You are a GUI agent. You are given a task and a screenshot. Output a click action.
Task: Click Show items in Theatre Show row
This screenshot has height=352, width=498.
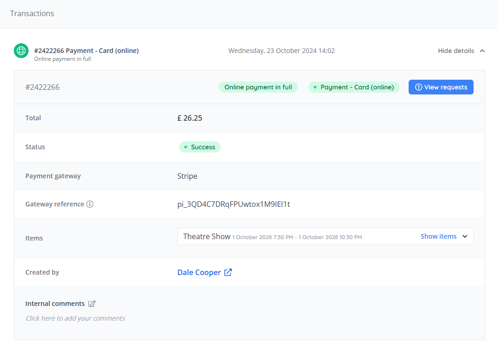point(438,236)
